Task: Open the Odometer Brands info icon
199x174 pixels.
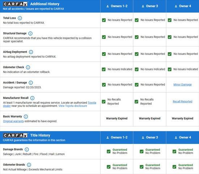Action: (x=29, y=165)
